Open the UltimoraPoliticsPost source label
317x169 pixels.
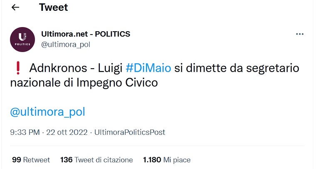130,132
